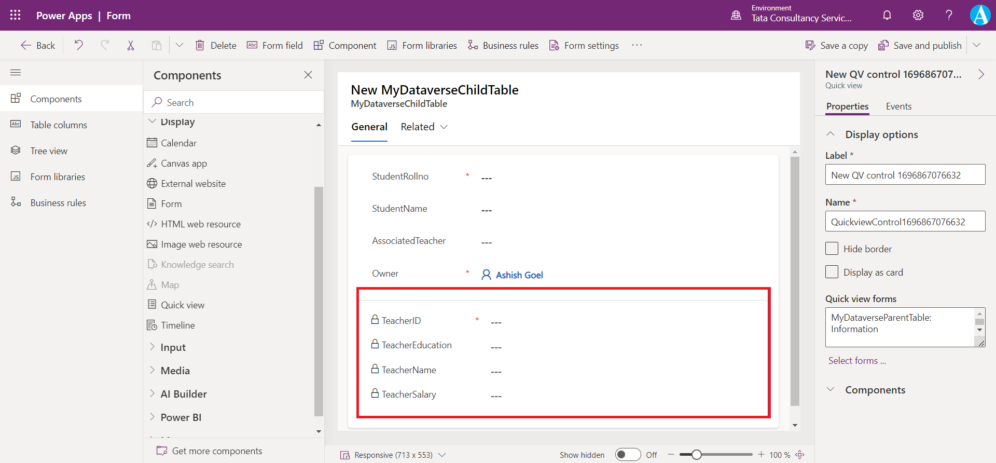Click the components Search field

[233, 103]
